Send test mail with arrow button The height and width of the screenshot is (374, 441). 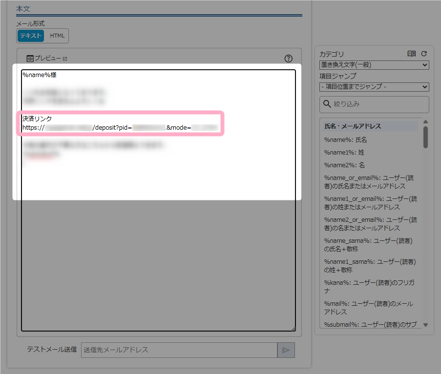[x=286, y=350]
